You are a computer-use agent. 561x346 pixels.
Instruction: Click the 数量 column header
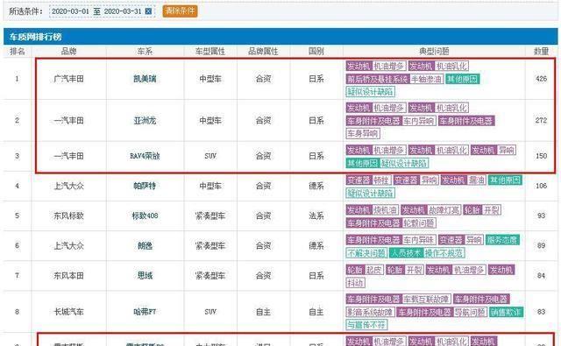(541, 51)
